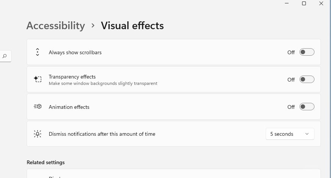331x178 pixels.
Task: Click the Animation effects label
Action: (69, 107)
